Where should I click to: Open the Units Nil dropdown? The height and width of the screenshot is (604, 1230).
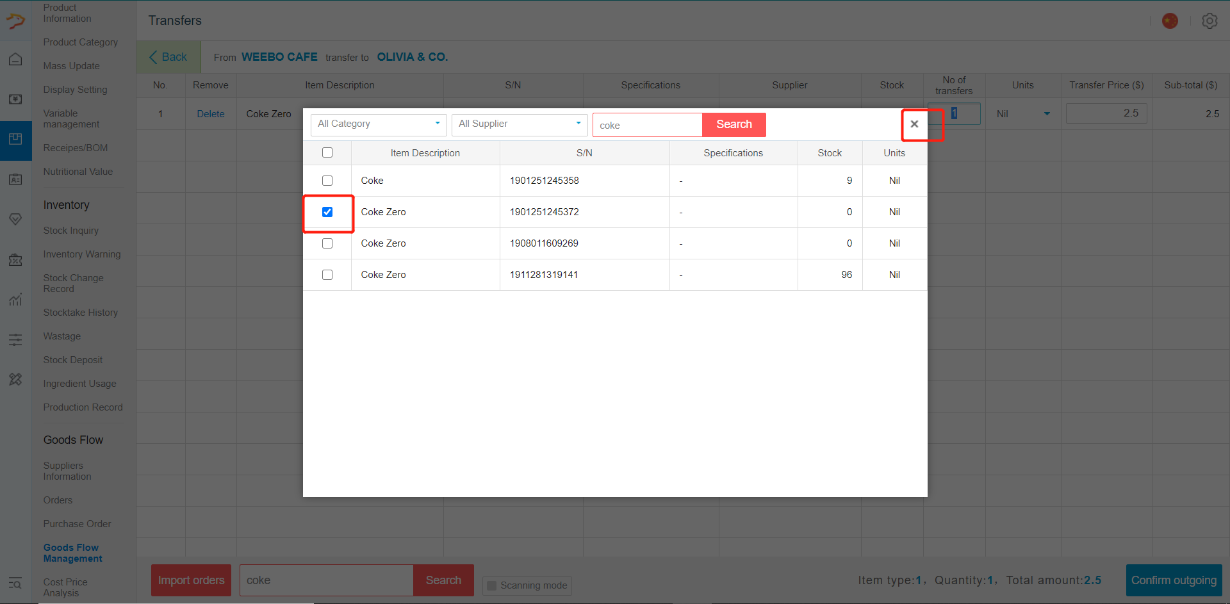1023,114
